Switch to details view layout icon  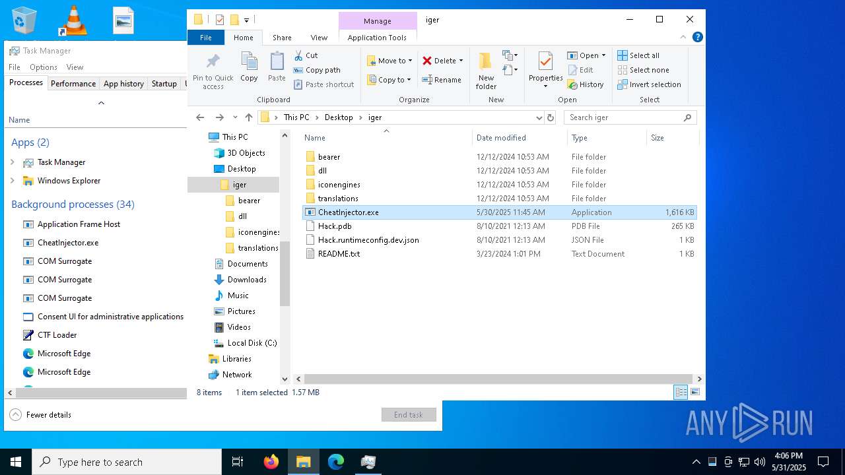pyautogui.click(x=681, y=393)
